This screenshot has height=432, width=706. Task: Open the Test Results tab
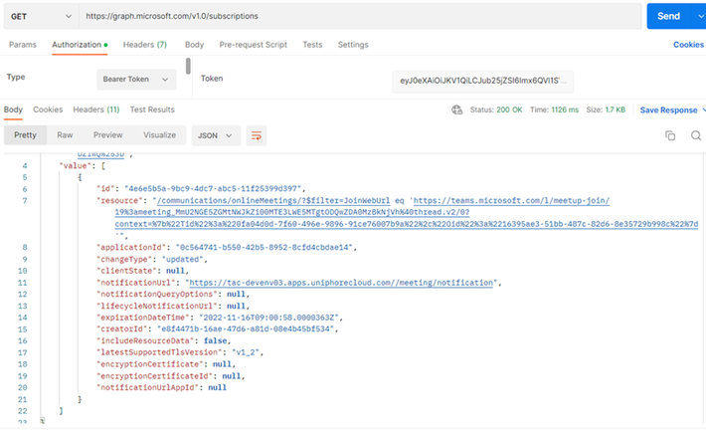(x=152, y=109)
